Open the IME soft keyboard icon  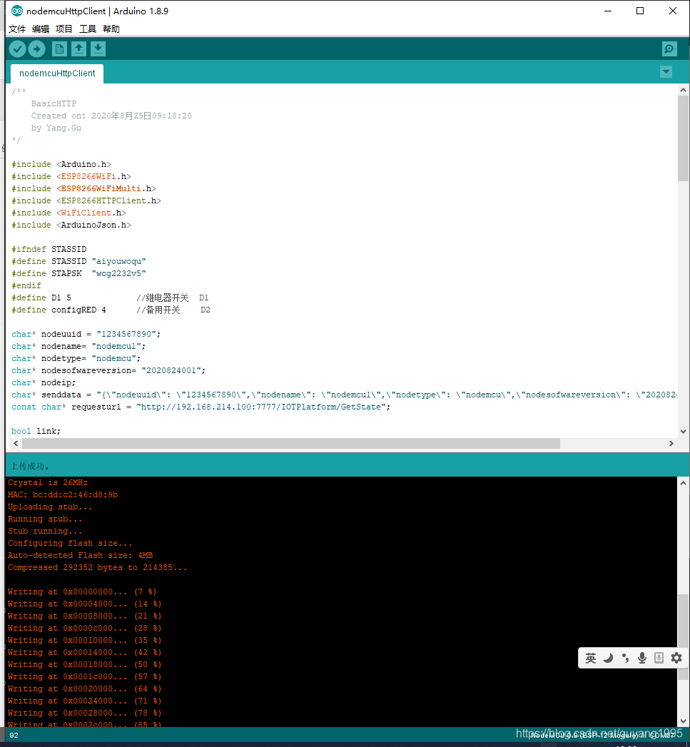click(659, 659)
